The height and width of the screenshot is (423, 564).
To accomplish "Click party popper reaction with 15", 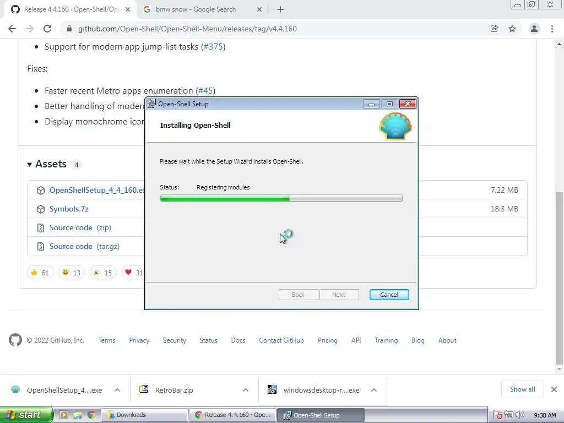I will click(103, 272).
